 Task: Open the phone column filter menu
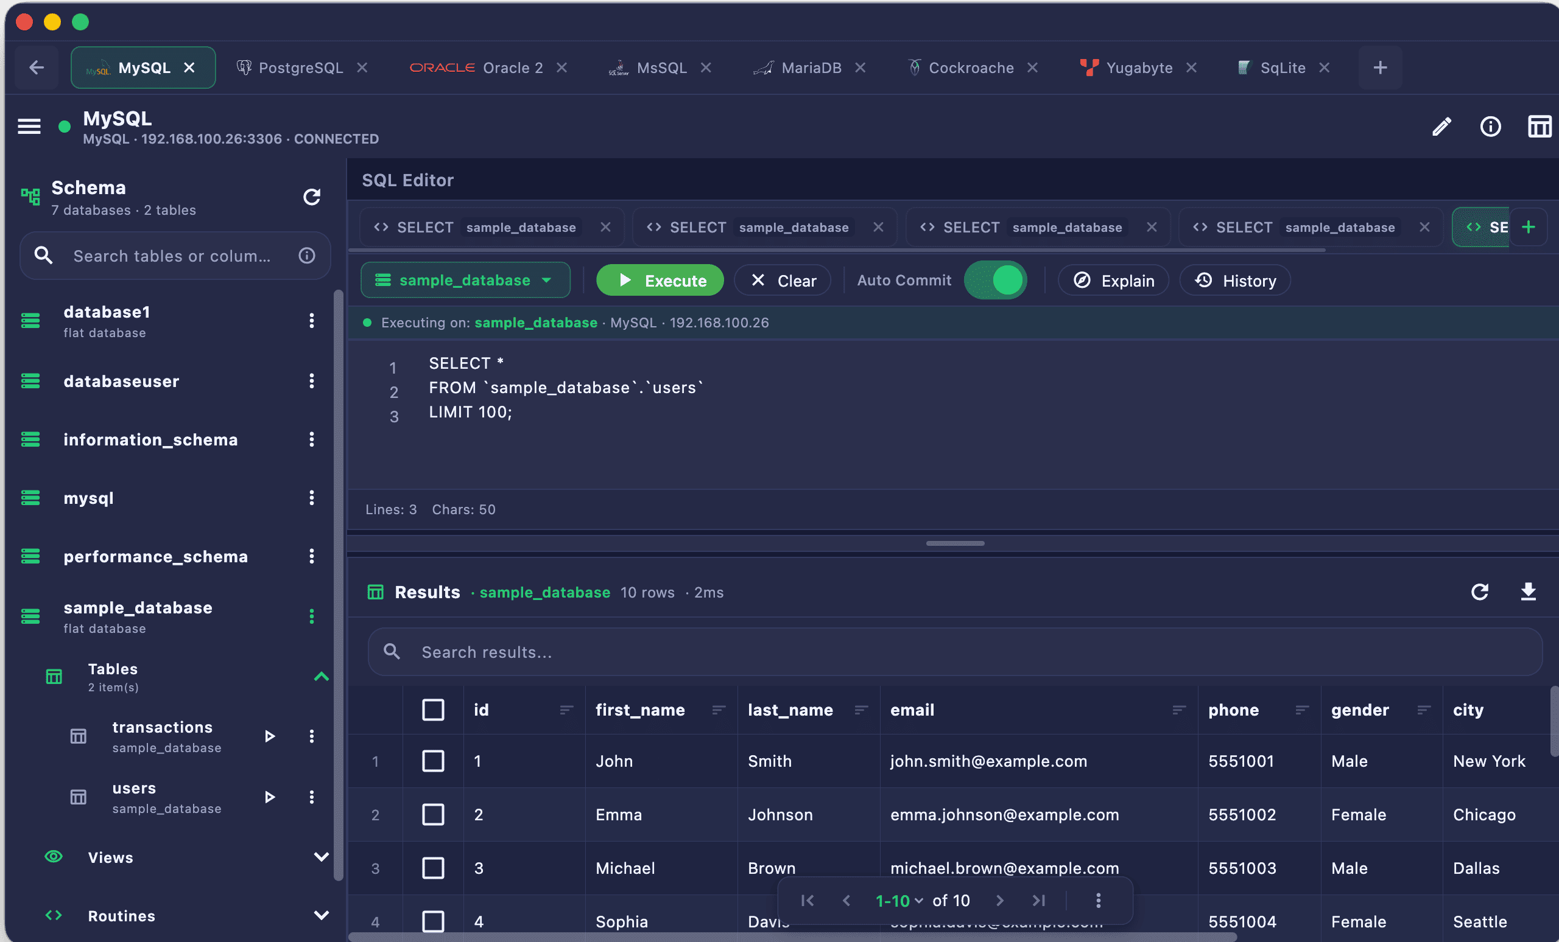tap(1301, 710)
